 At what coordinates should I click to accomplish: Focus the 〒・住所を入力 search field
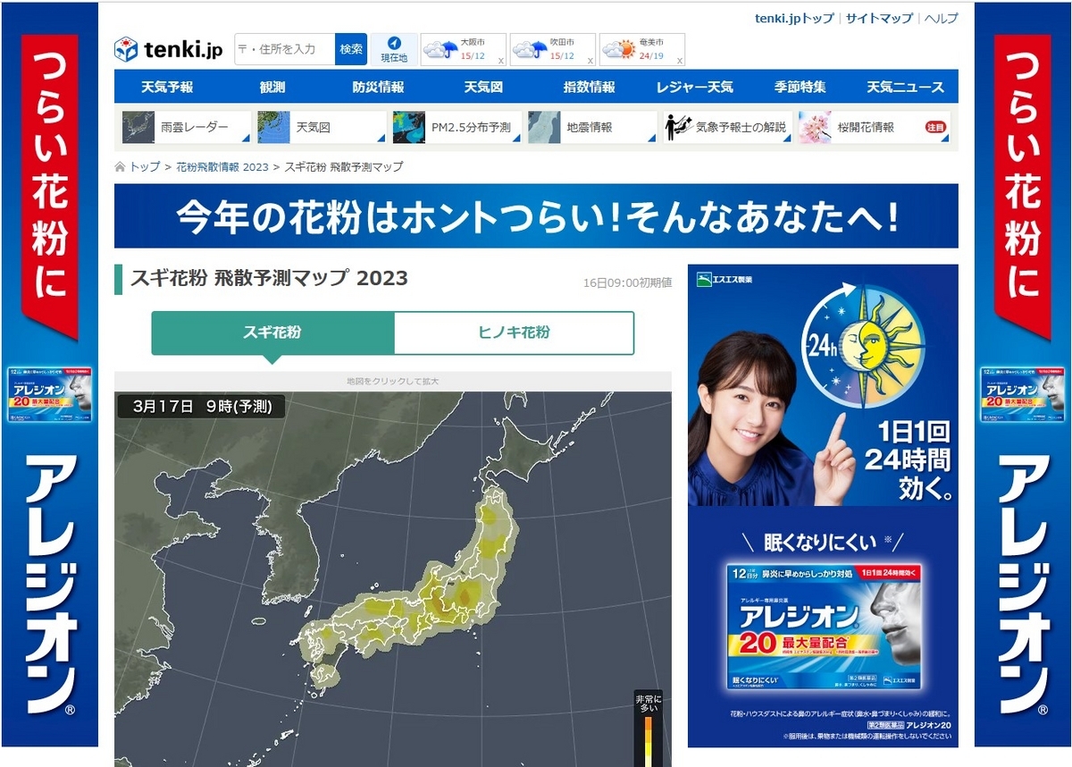pyautogui.click(x=285, y=49)
